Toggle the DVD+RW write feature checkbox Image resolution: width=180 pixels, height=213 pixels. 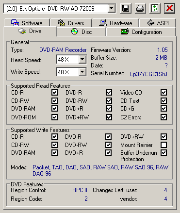pos(164,137)
